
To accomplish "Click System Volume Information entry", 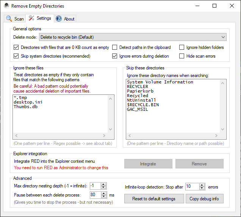I will pyautogui.click(x=160, y=82).
